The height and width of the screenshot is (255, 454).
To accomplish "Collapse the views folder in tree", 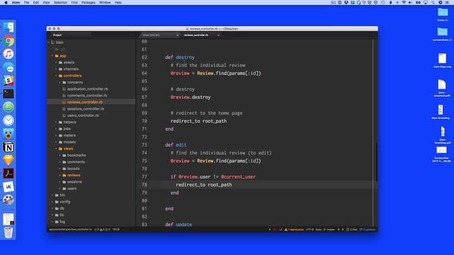I will click(x=67, y=148).
